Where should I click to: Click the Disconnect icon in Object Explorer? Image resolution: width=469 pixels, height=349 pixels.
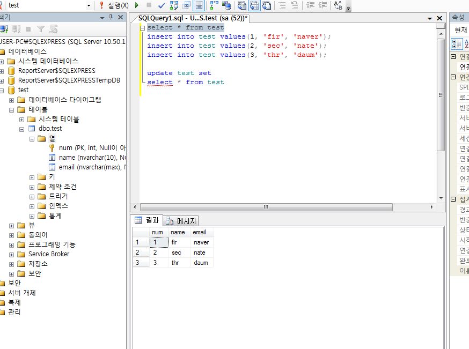(16, 29)
